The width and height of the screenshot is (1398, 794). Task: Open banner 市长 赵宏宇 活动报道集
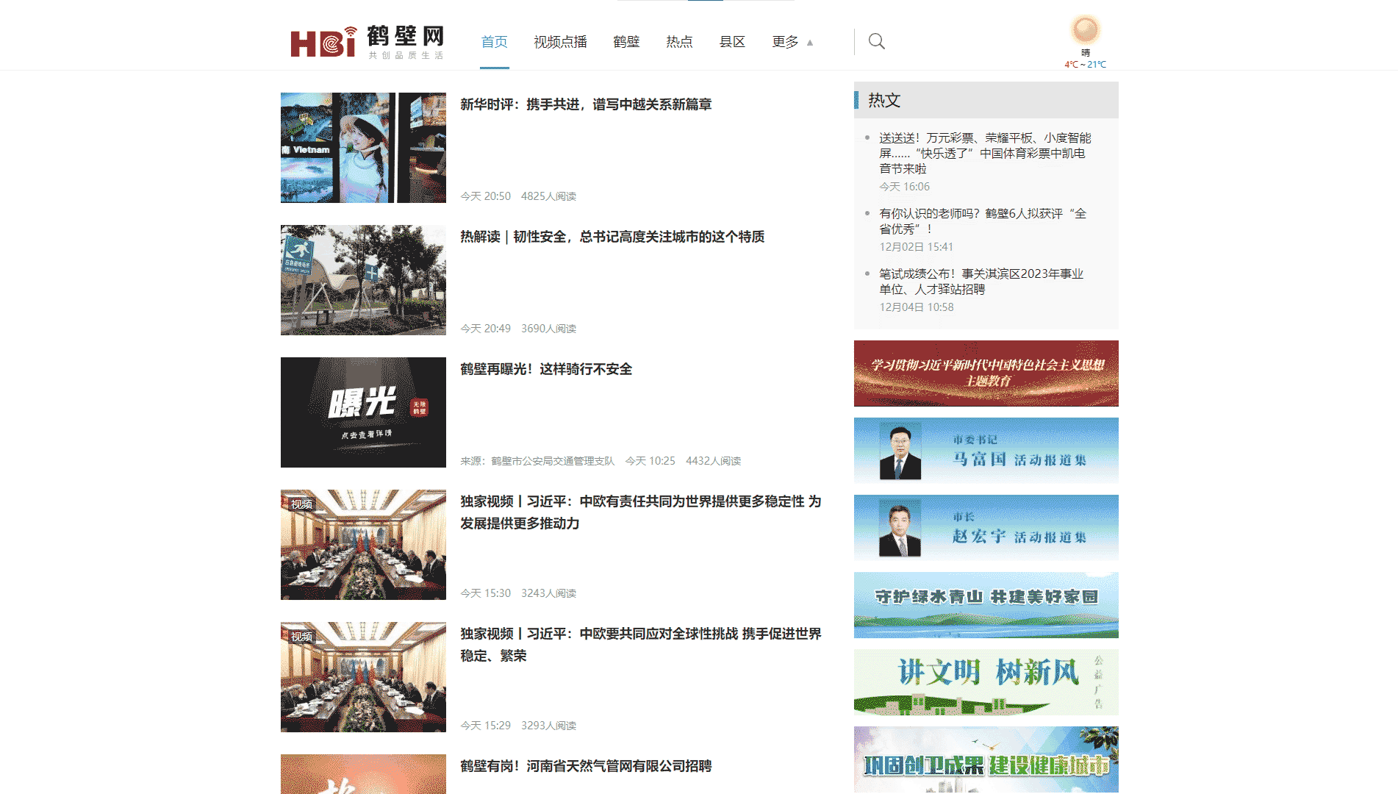tap(986, 528)
